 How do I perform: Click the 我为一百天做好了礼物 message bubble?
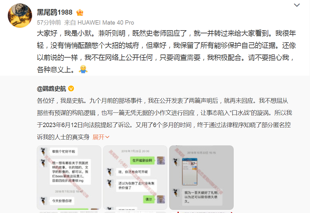(x=202, y=197)
